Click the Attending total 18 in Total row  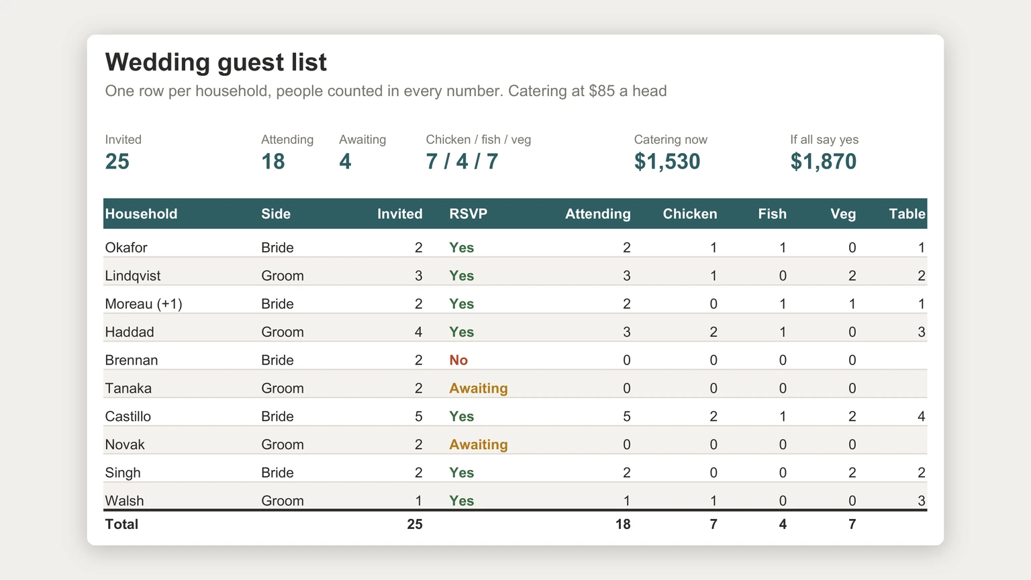pyautogui.click(x=623, y=524)
